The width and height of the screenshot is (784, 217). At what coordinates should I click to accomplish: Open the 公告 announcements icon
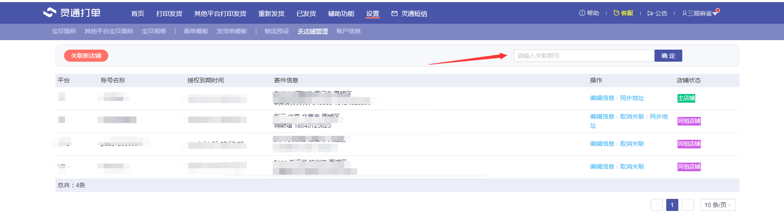click(x=650, y=13)
